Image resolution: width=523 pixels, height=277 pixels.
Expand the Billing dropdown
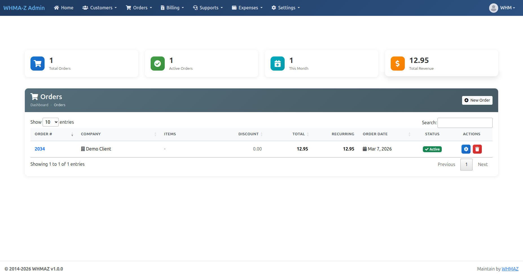pyautogui.click(x=172, y=8)
